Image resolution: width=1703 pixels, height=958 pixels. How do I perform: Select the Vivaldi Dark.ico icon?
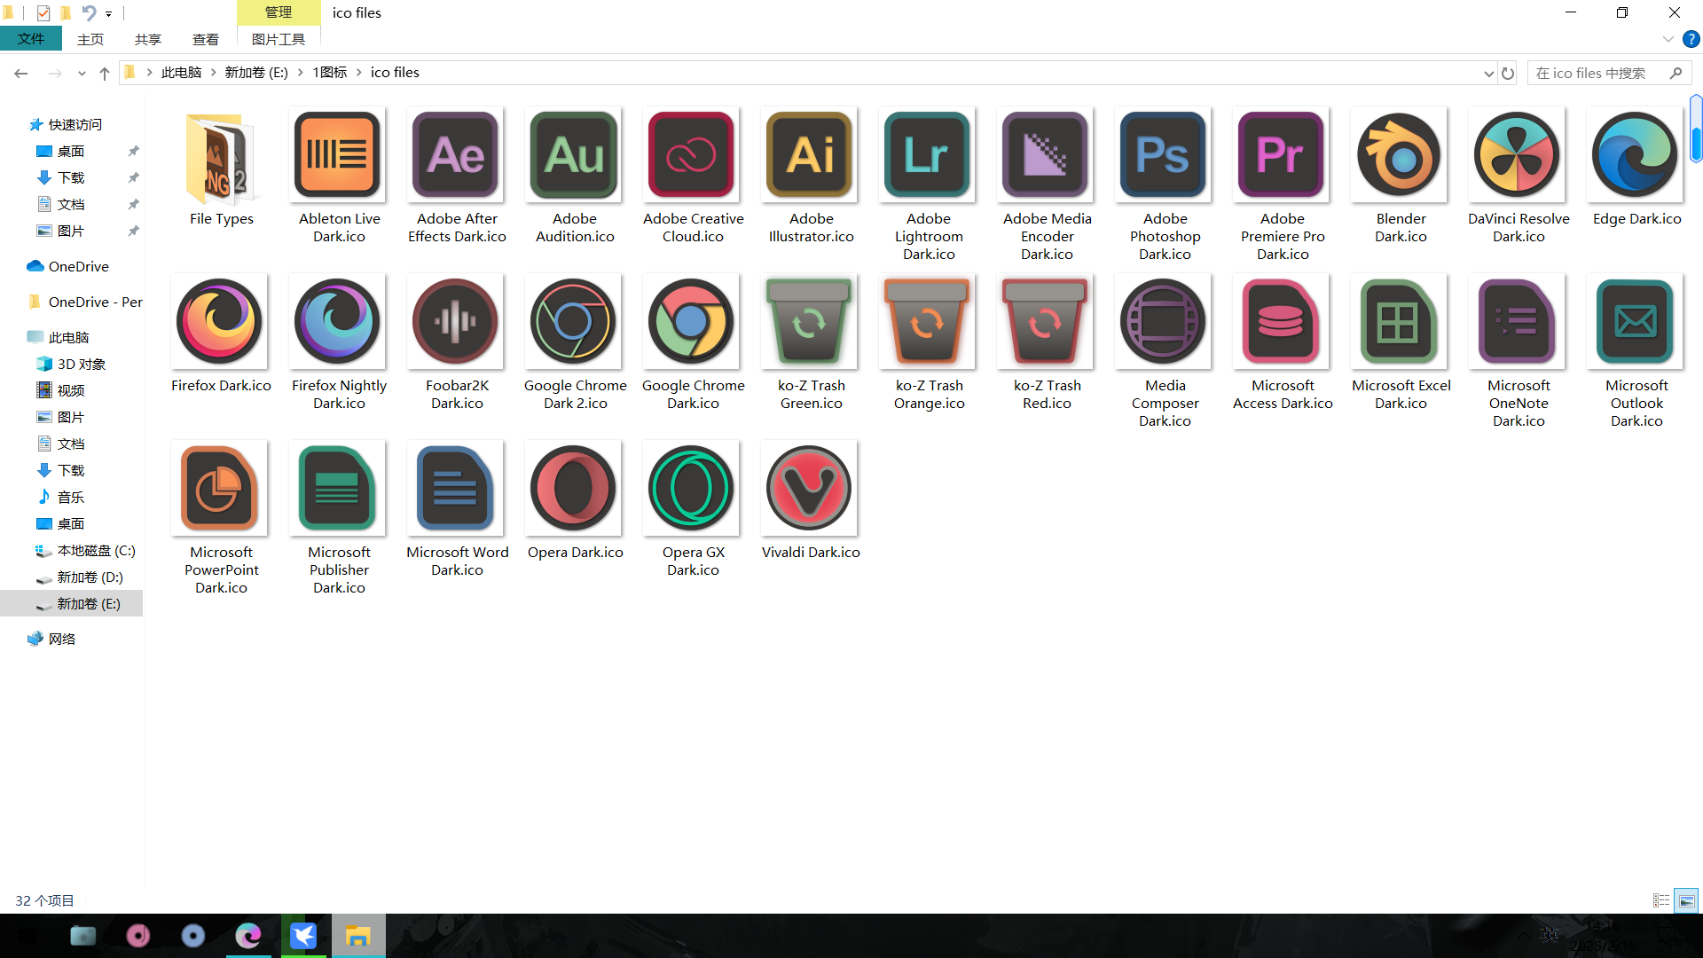811,489
